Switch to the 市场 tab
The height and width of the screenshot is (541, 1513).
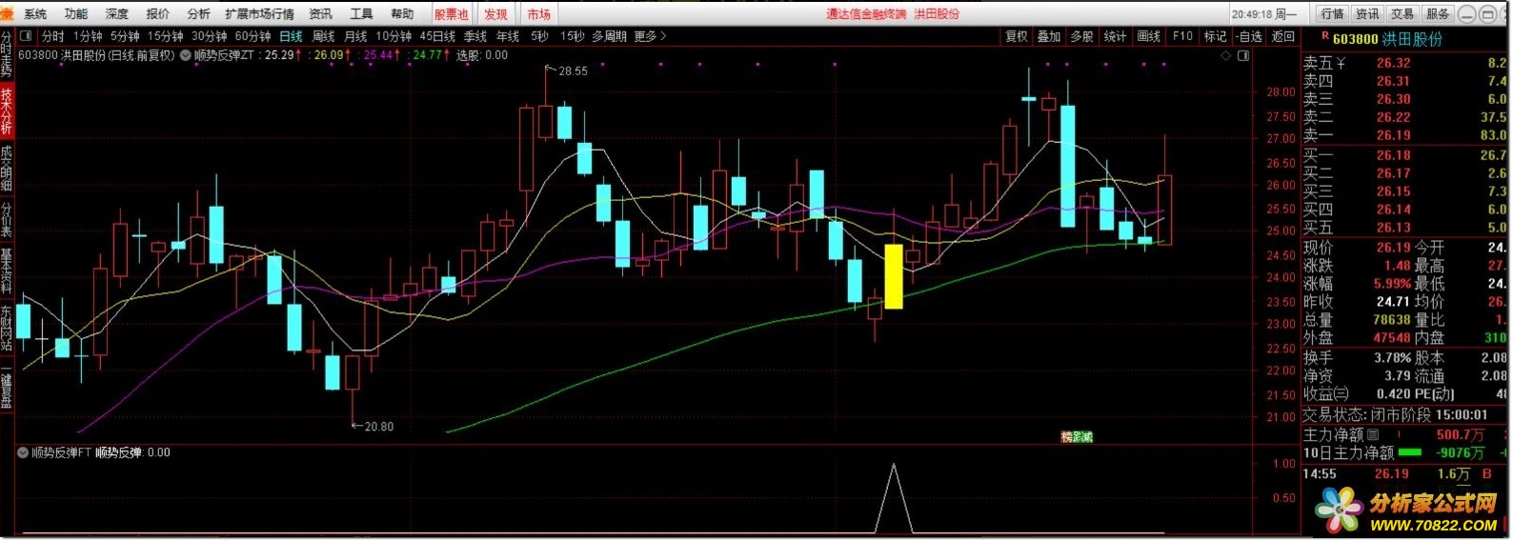tap(539, 14)
